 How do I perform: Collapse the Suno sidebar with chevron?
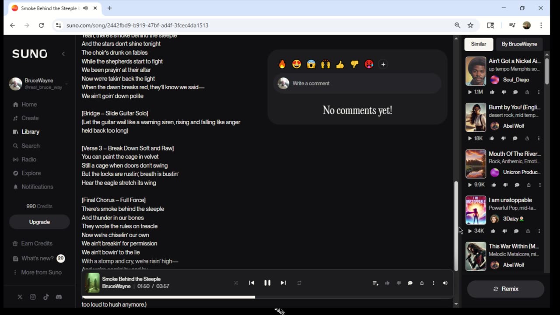[63, 54]
